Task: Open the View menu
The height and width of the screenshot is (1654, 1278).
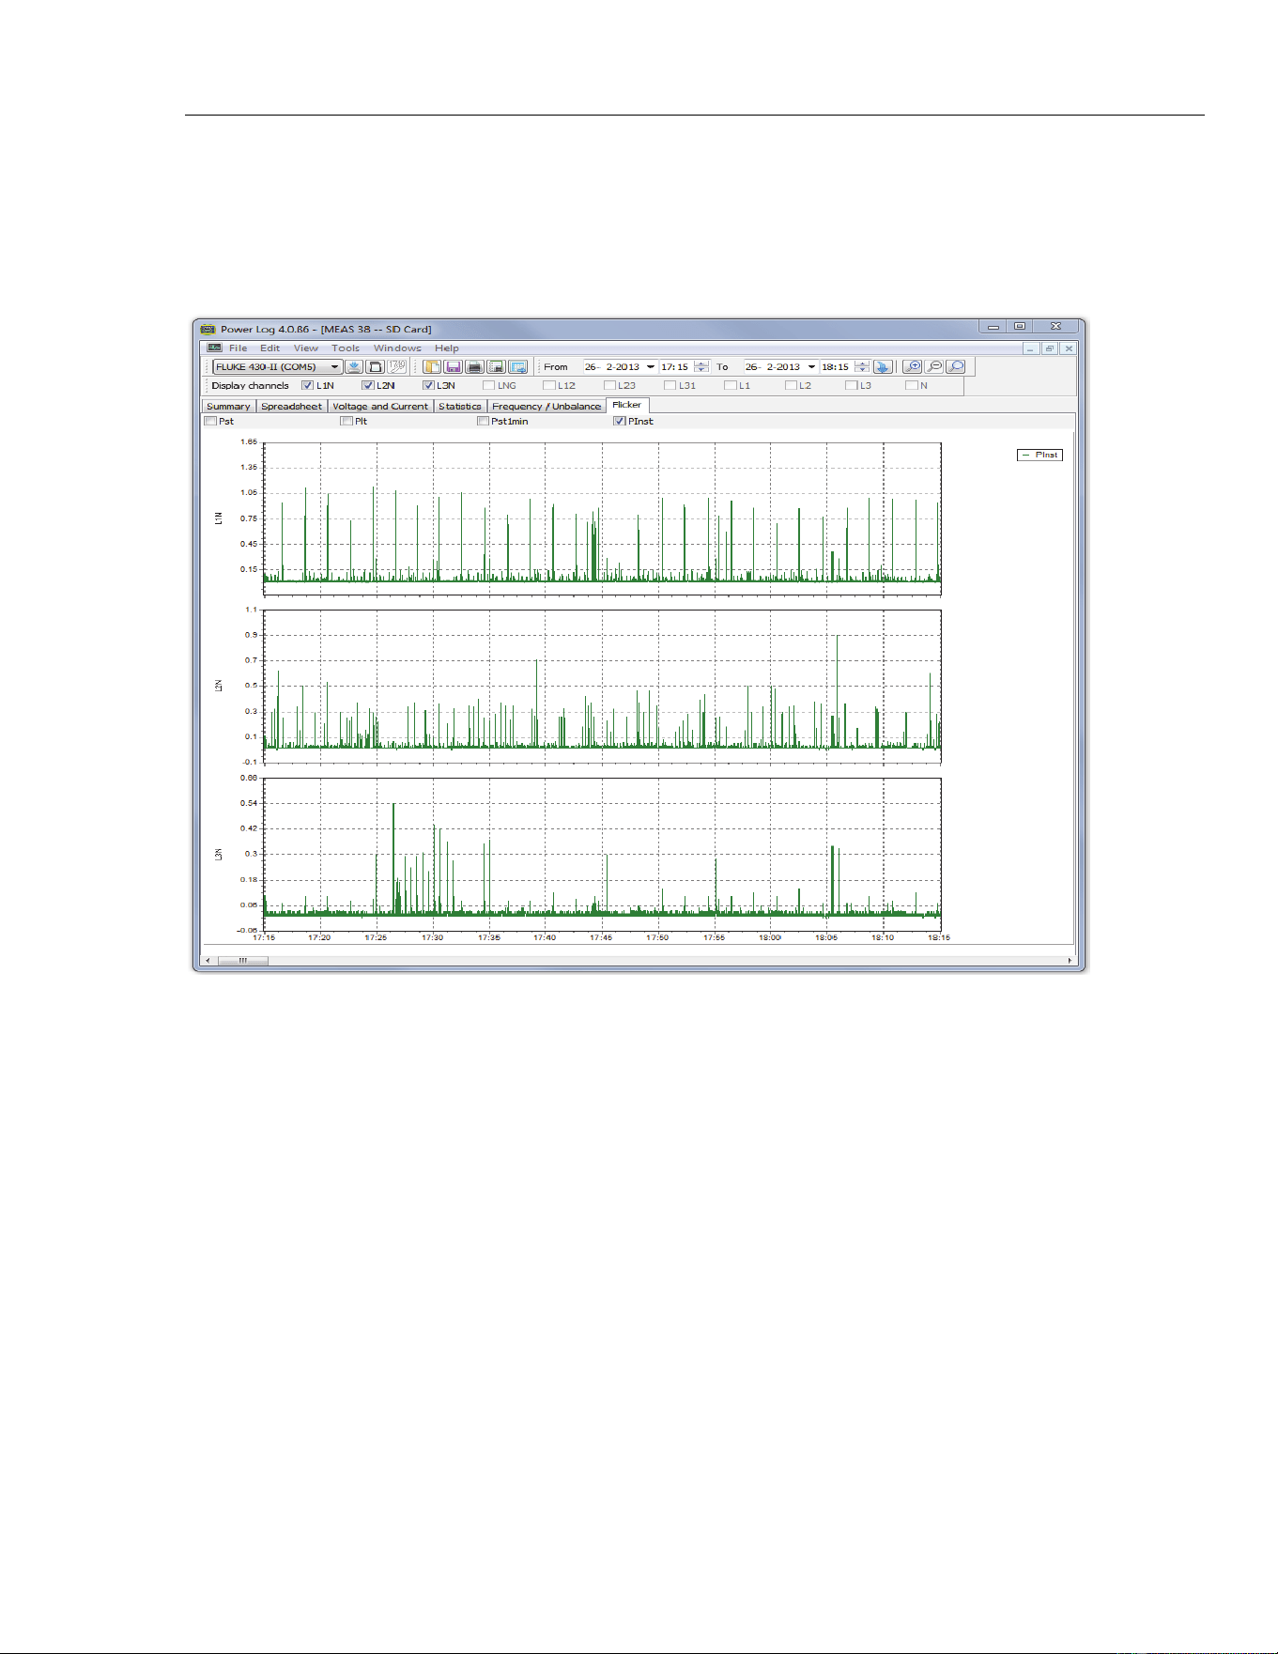Action: [306, 348]
